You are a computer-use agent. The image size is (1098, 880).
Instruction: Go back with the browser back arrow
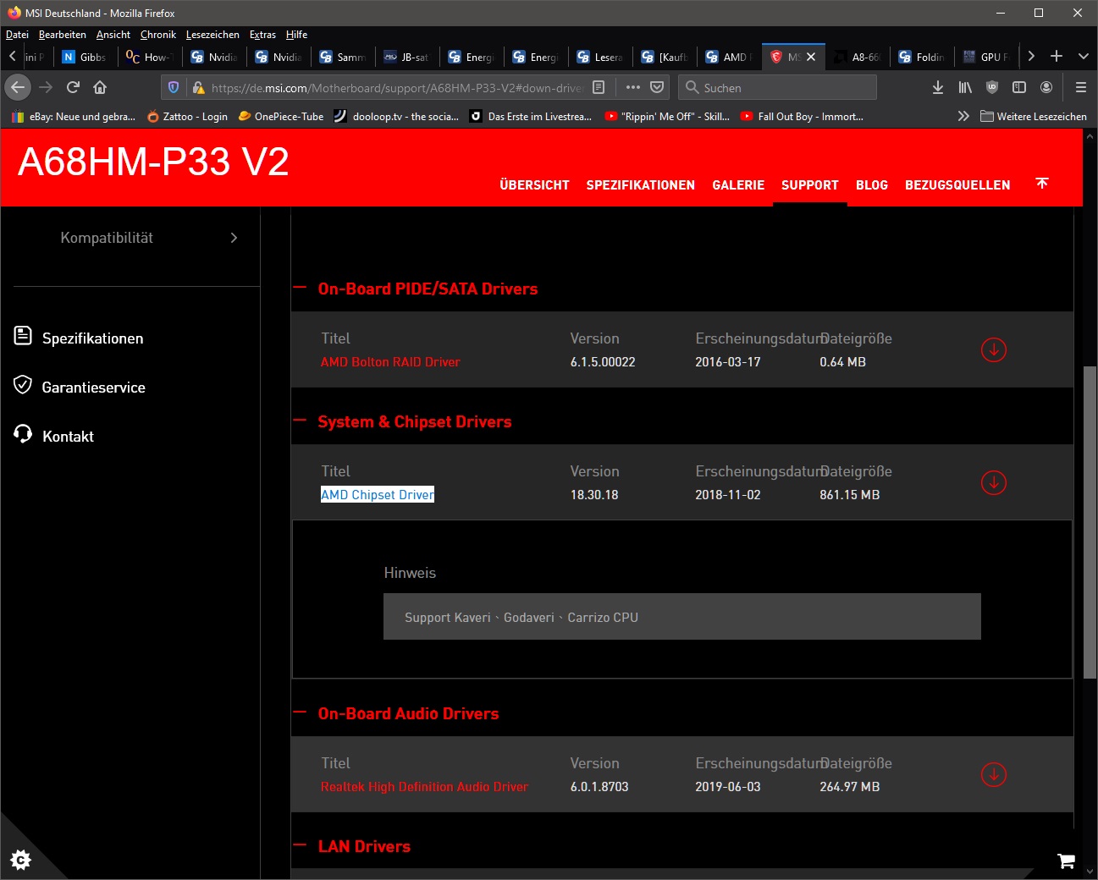18,87
